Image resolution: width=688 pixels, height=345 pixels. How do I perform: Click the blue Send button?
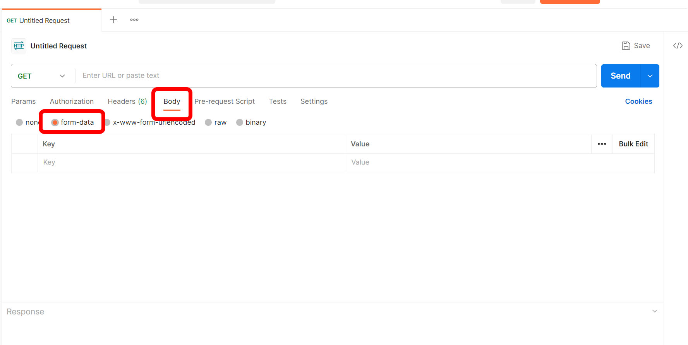(x=620, y=76)
